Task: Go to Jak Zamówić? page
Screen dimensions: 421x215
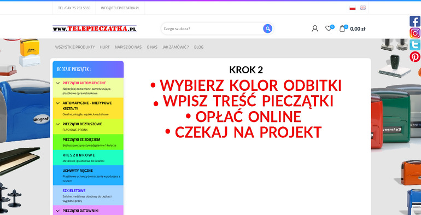Action: point(176,47)
